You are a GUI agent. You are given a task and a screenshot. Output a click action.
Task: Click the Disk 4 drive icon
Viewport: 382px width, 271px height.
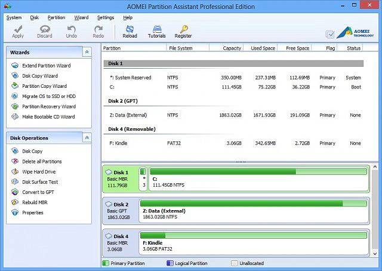pyautogui.click(x=109, y=236)
